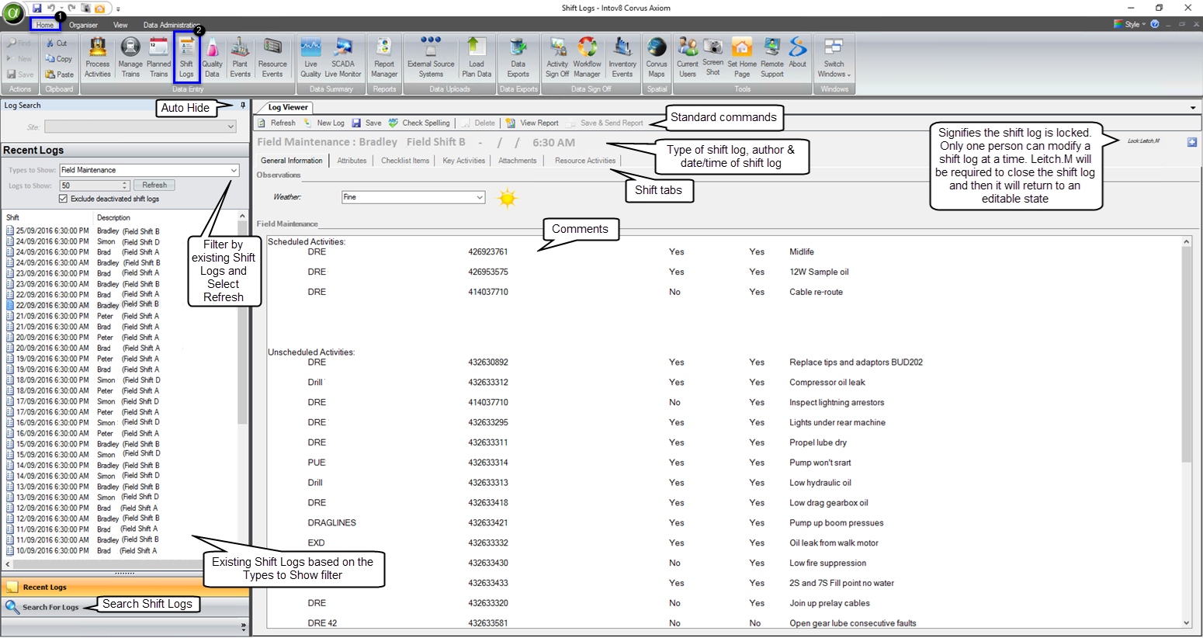The width and height of the screenshot is (1203, 638).
Task: Open Recent Logs navigation pane
Action: tap(125, 588)
